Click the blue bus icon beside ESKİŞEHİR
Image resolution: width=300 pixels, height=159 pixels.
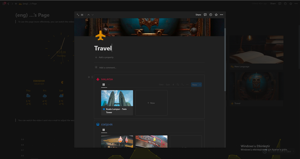(98, 124)
